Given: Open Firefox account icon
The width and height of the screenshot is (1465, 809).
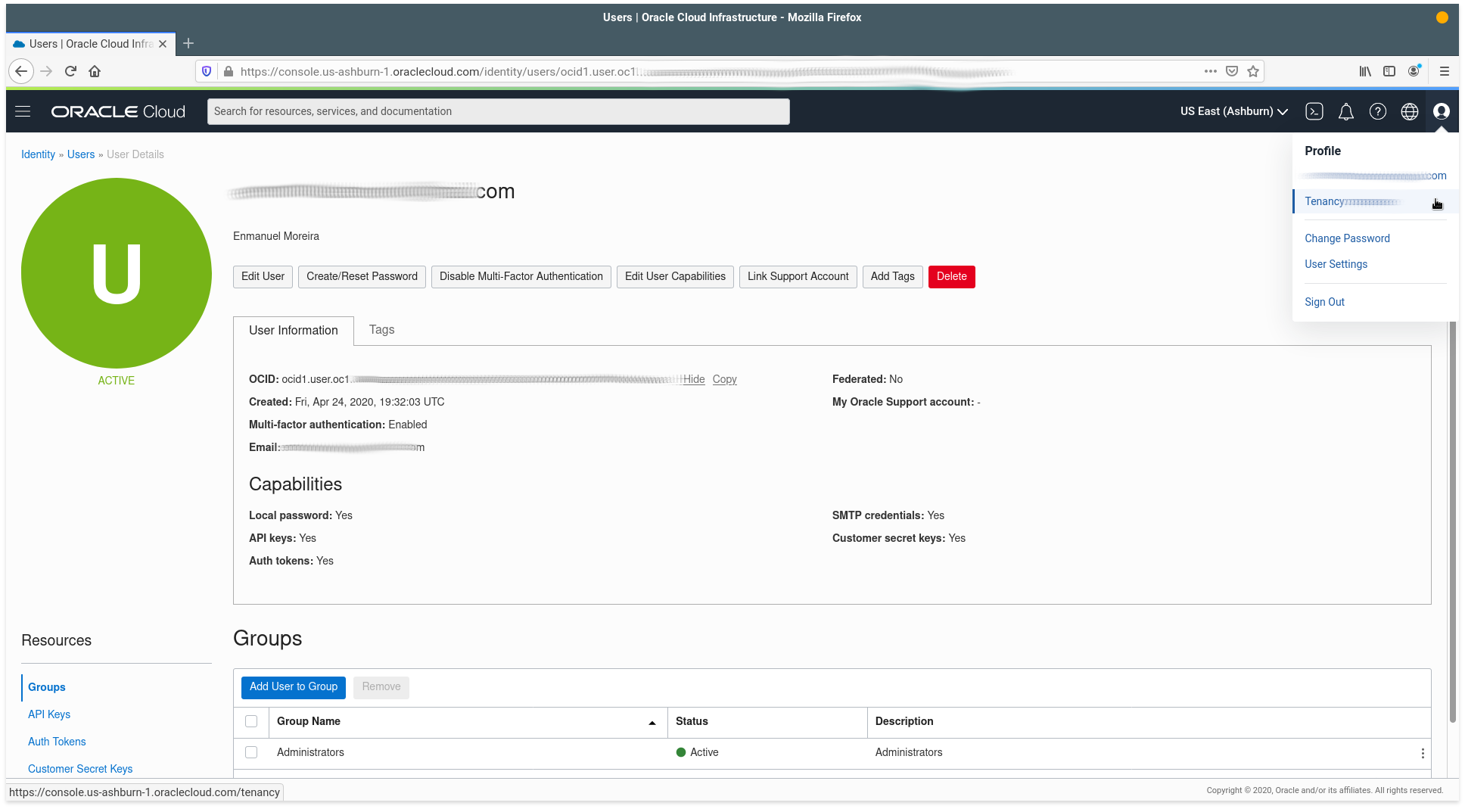Looking at the screenshot, I should 1414,71.
